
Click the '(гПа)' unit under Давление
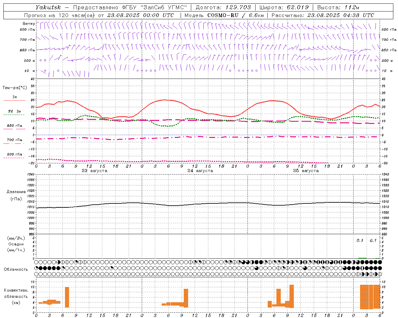16,199
